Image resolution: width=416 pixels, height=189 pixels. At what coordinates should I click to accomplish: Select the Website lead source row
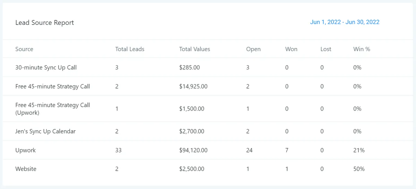coord(26,169)
